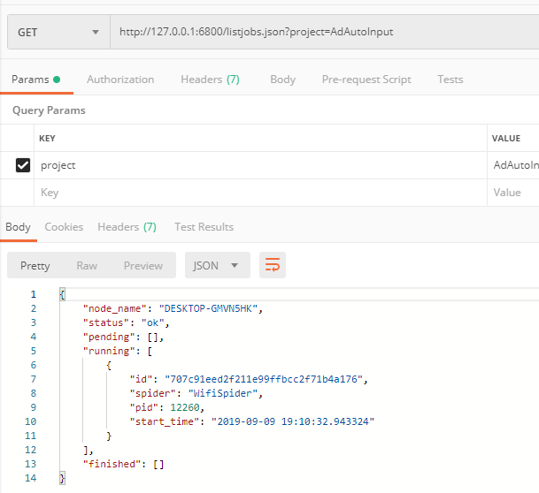Switch to Raw response view
Viewport: 539px width, 493px height.
point(87,265)
